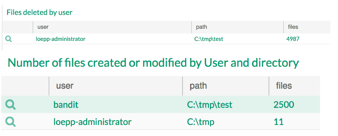338x136 pixels.
Task: Sort created or modified table by path header
Action: (198, 86)
